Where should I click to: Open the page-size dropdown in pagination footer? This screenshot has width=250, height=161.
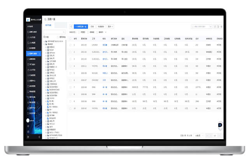[199, 135]
